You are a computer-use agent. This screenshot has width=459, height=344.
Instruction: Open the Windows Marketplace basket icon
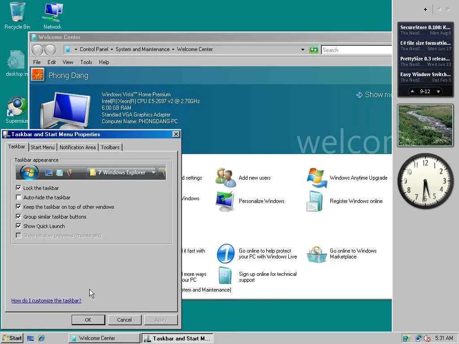click(x=316, y=254)
